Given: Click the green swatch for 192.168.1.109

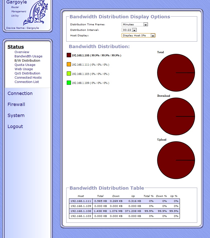Looking at the screenshot, I should point(69,83).
